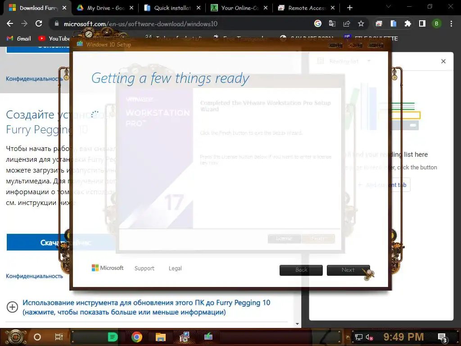View site security lock info
This screenshot has height=346, width=461.
[56, 23]
